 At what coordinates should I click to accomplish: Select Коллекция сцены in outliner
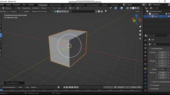click(x=155, y=11)
